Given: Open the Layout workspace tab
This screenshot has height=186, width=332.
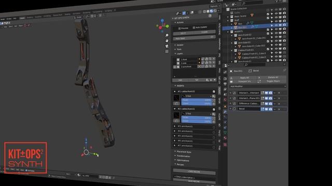Looking at the screenshot, I should pyautogui.click(x=22, y=18).
